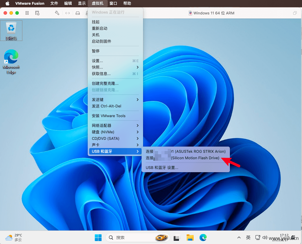302x244 pixels.
Task: Open the 显示 menu
Action: [x=82, y=3]
